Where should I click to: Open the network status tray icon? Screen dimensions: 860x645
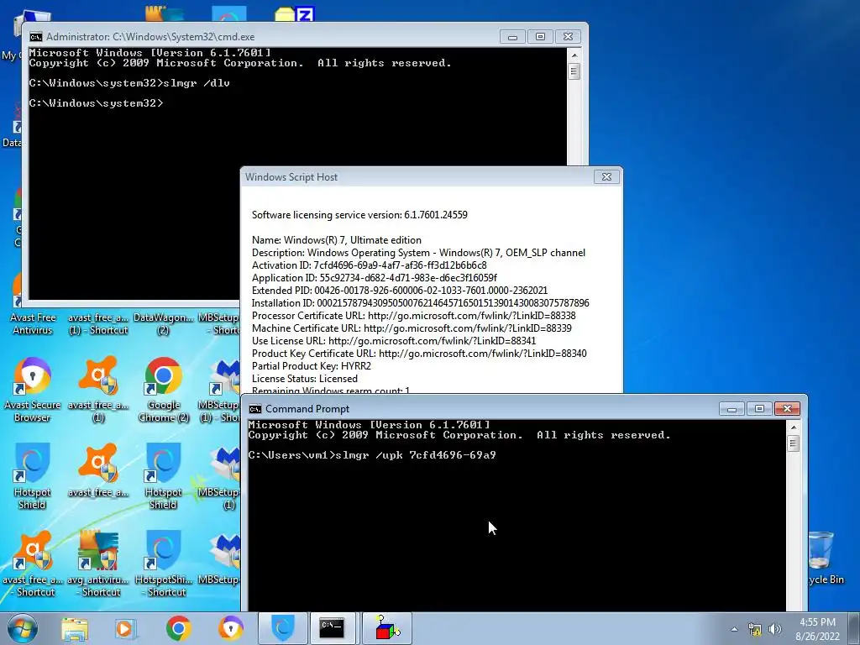(755, 629)
